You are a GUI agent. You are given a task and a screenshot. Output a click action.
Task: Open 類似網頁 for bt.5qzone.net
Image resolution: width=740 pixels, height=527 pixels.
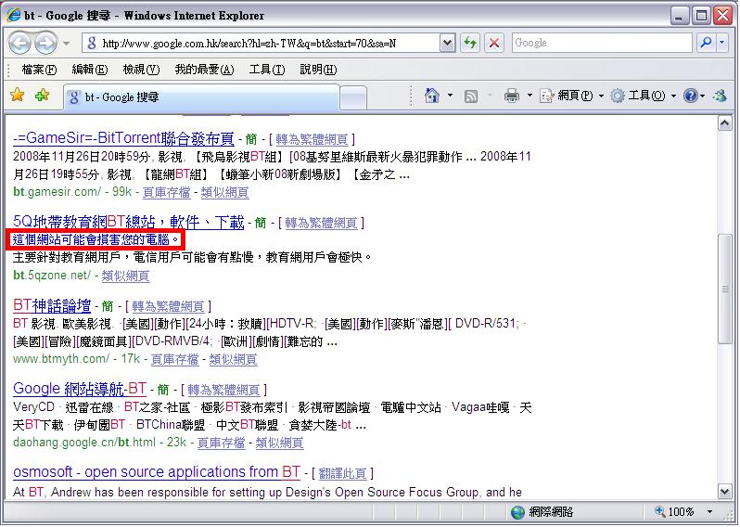(x=125, y=276)
